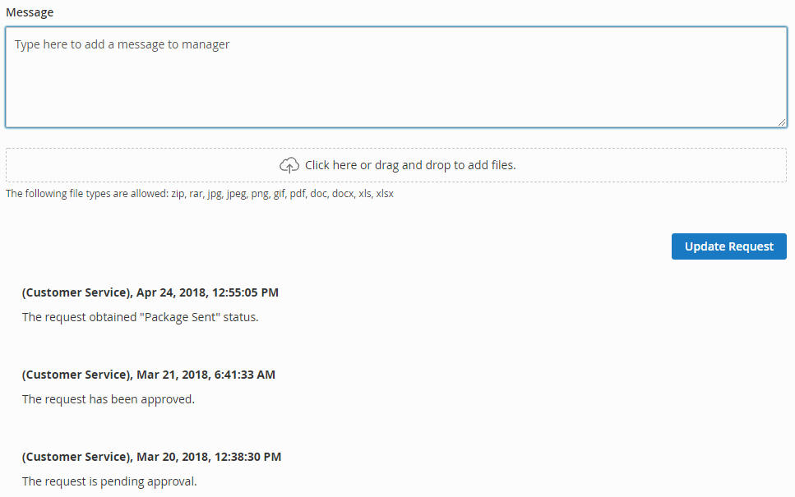Select the Apr 24, 2018 Customer Service entry header

pos(150,292)
